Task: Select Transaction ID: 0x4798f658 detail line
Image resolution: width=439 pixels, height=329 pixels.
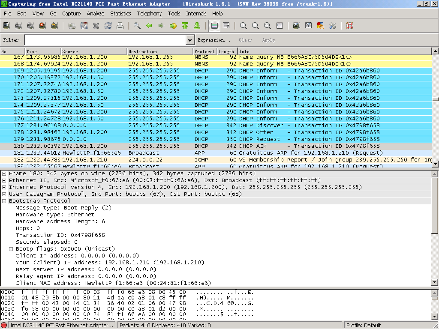Action: [x=60, y=235]
